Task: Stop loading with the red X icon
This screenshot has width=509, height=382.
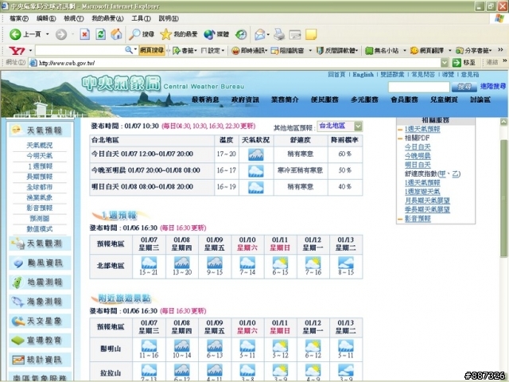Action: point(85,34)
